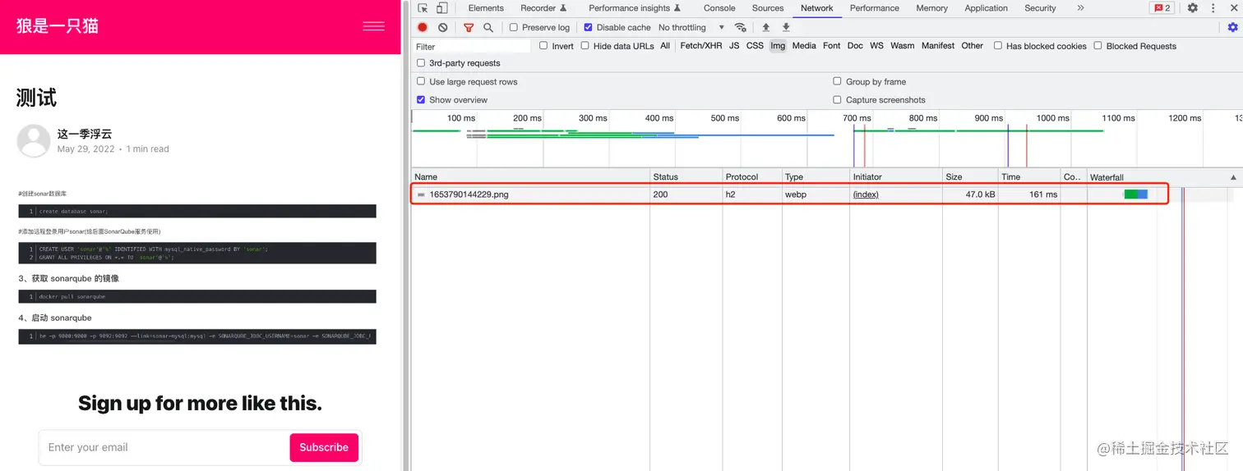Toggle Hide data URLs checkbox

pyautogui.click(x=585, y=45)
